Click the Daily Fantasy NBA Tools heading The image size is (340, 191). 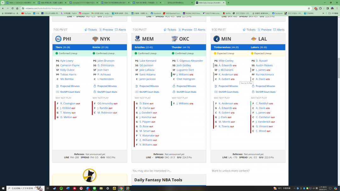click(x=158, y=180)
